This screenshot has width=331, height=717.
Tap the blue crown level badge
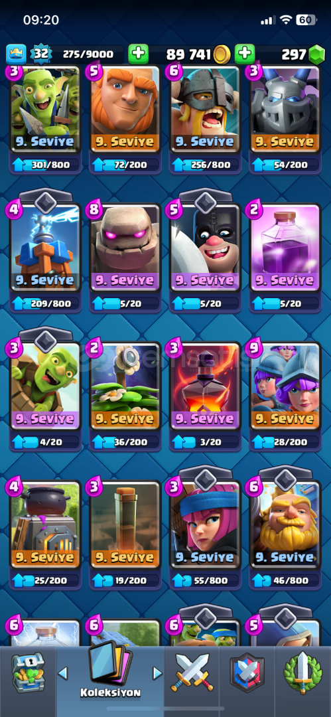pos(16,54)
